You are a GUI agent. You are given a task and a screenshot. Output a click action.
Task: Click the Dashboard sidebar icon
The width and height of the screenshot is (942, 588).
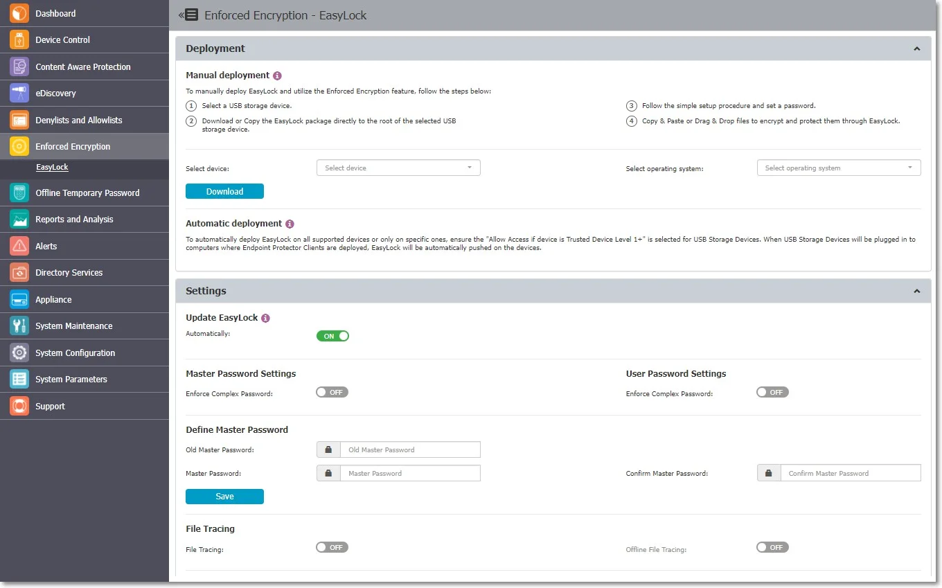tap(19, 13)
